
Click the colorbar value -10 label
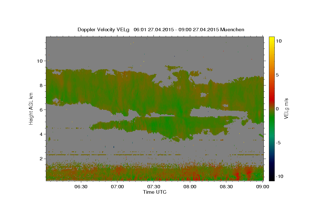tap(280, 176)
